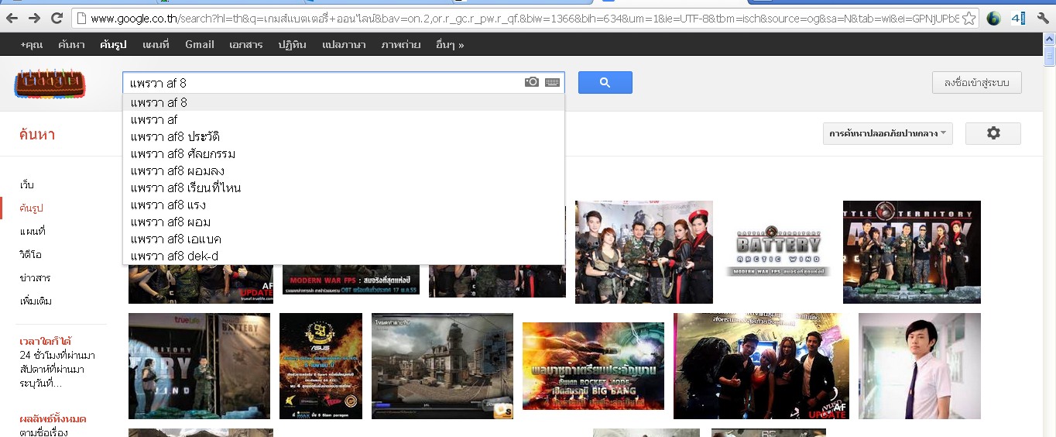This screenshot has width=1056, height=437.
Task: Open the ระบุวันที่... custom date filter
Action: click(40, 384)
